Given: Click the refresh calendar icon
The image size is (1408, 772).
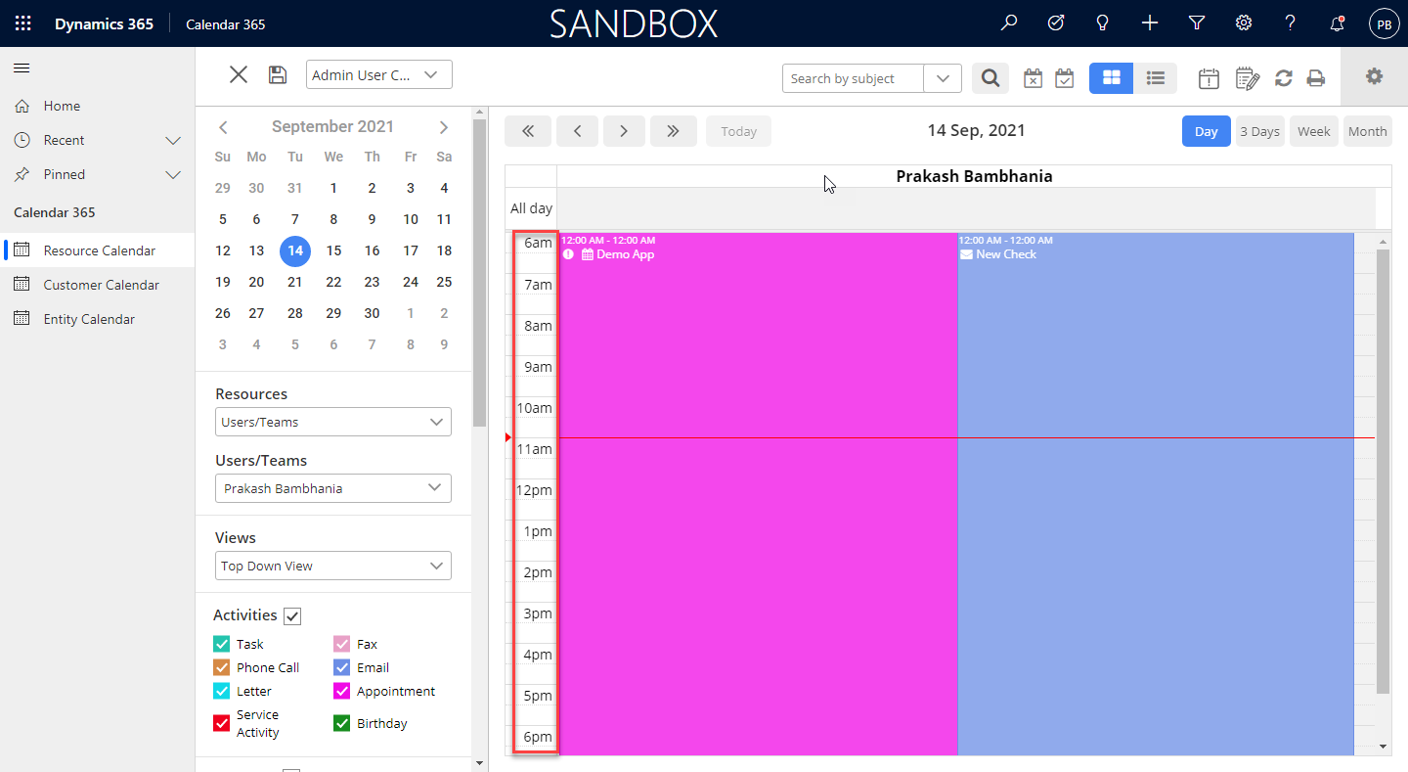Looking at the screenshot, I should point(1284,78).
